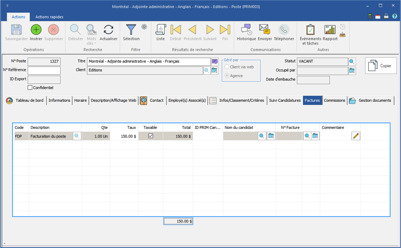
Task: Click the Téléphoner phone icon
Action: 283,30
